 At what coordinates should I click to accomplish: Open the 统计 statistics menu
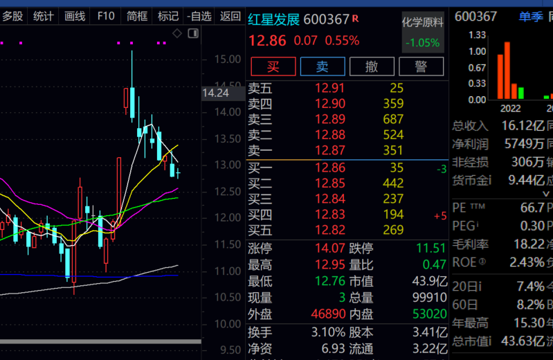point(44,16)
